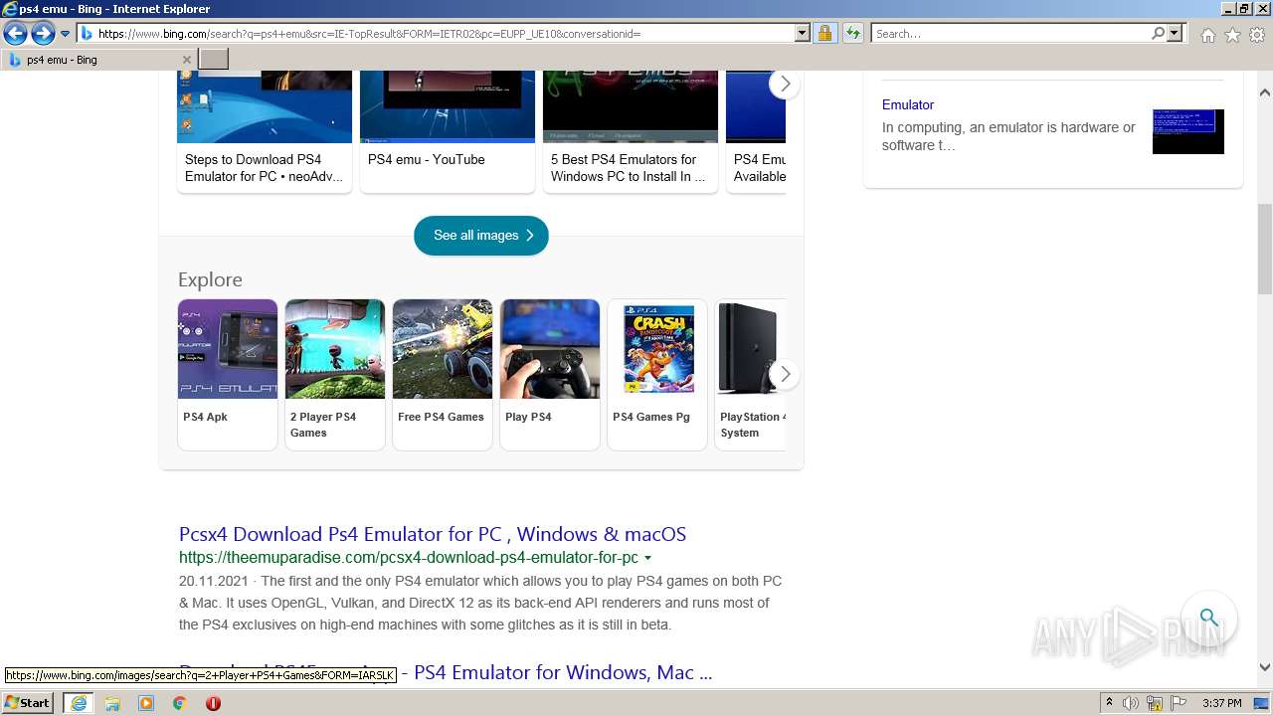The width and height of the screenshot is (1273, 716).
Task: Open the 'Free PS4 Games' tile
Action: click(x=443, y=374)
